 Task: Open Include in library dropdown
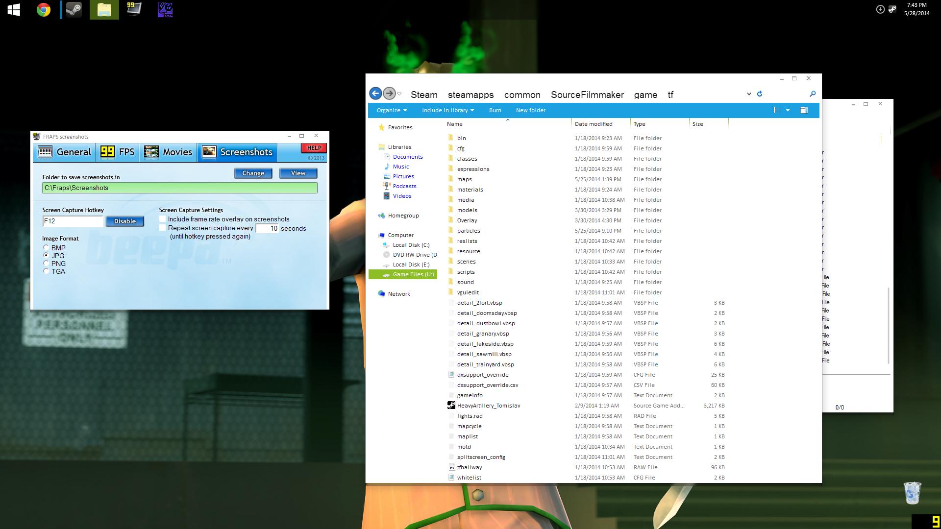[448, 110]
